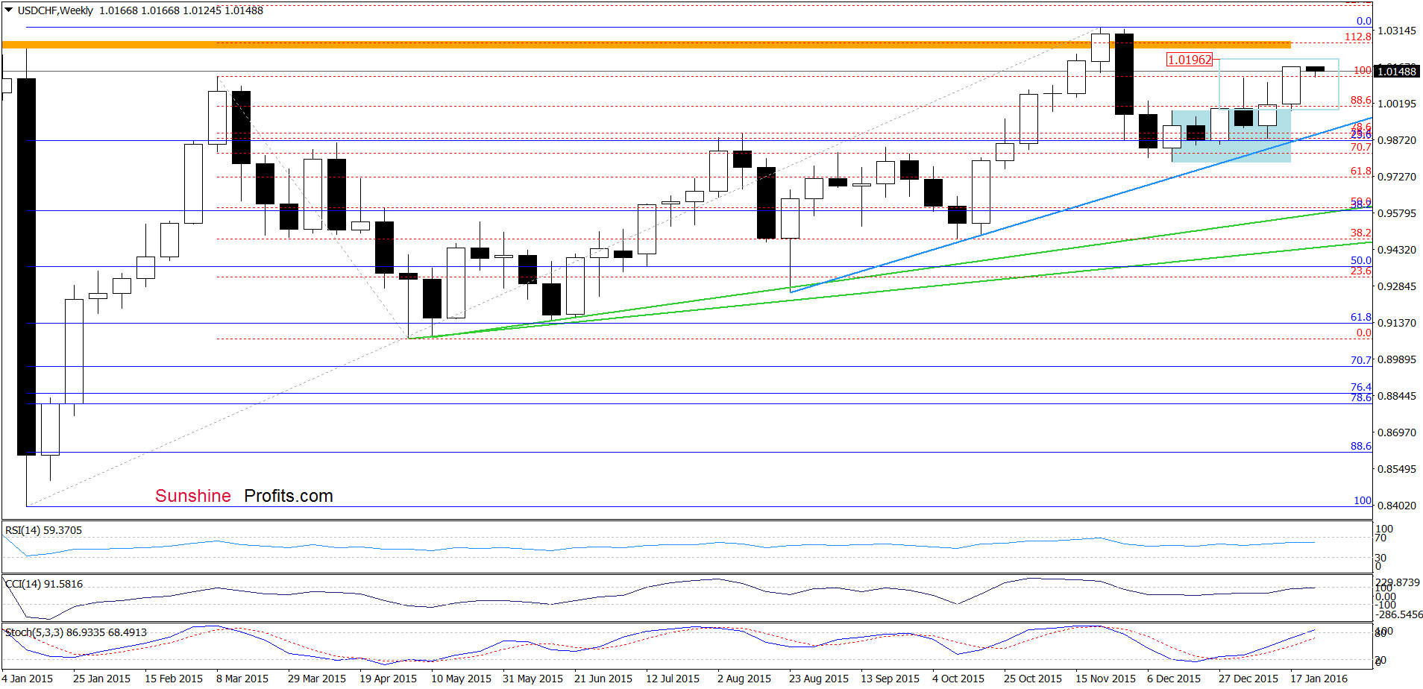Click the 4 Oct 2015 date label
Viewport: 1423px width, 689px height.
click(x=958, y=679)
